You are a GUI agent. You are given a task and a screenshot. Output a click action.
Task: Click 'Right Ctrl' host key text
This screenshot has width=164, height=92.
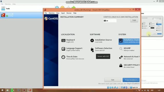point(135,87)
